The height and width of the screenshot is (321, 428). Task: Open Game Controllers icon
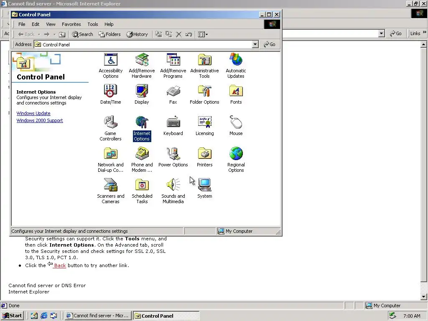point(110,128)
